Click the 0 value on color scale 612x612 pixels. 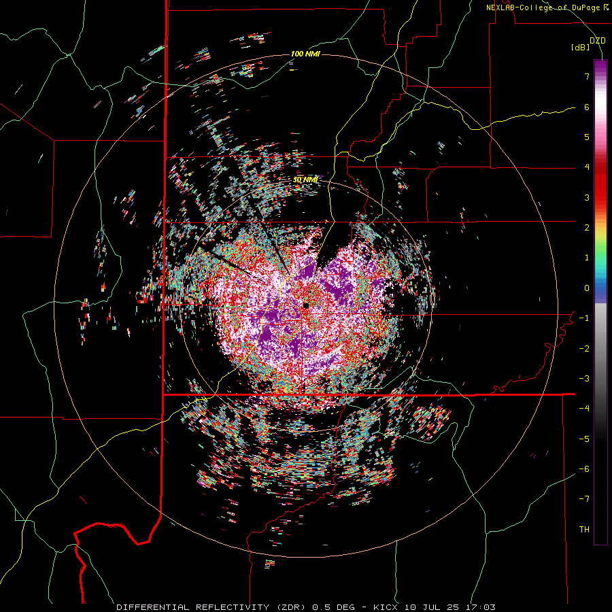[x=587, y=288]
